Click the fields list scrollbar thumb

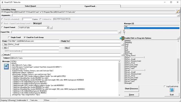click(178, 70)
